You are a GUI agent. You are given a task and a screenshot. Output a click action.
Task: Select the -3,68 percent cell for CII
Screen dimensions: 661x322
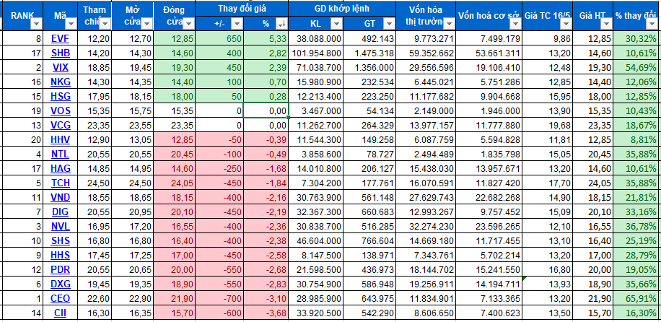tap(266, 313)
